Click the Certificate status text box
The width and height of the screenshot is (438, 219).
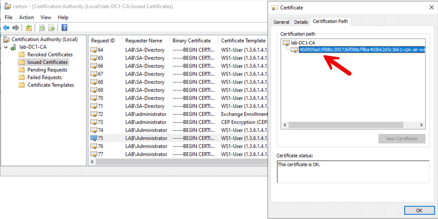(x=352, y=171)
